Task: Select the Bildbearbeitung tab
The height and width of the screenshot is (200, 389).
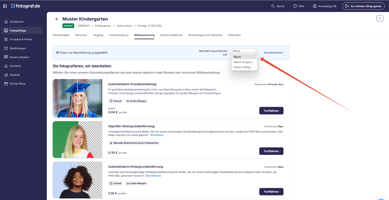Action: click(x=144, y=35)
